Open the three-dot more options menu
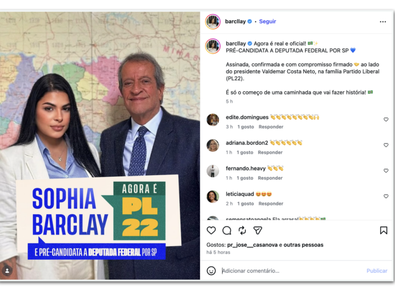 [x=383, y=21]
